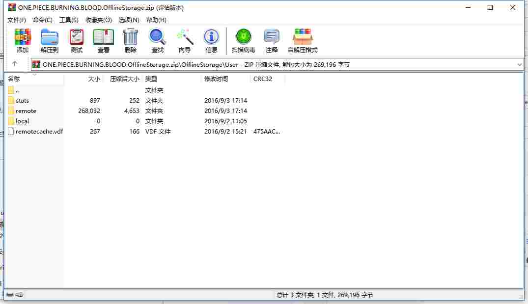Open the View (查看) book icon
This screenshot has height=304, width=528.
103,37
